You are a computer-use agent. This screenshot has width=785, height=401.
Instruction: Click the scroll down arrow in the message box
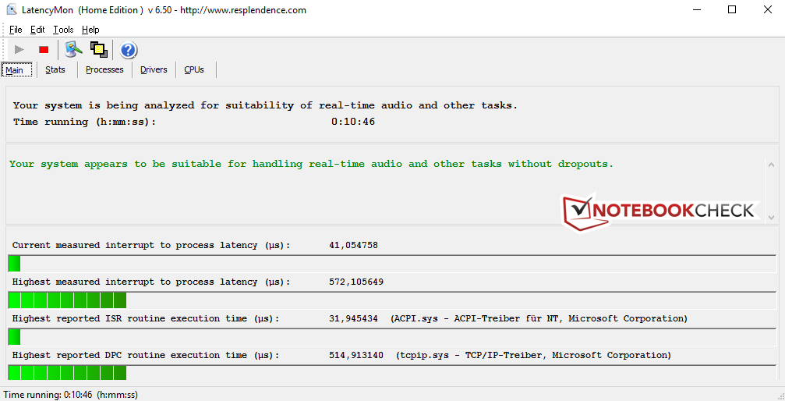pos(771,217)
